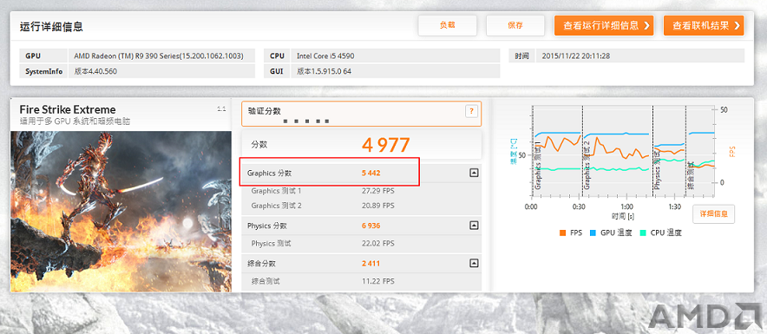This screenshot has height=334, width=767.
Task: Click the monitoring chart graph area
Action: click(x=623, y=151)
